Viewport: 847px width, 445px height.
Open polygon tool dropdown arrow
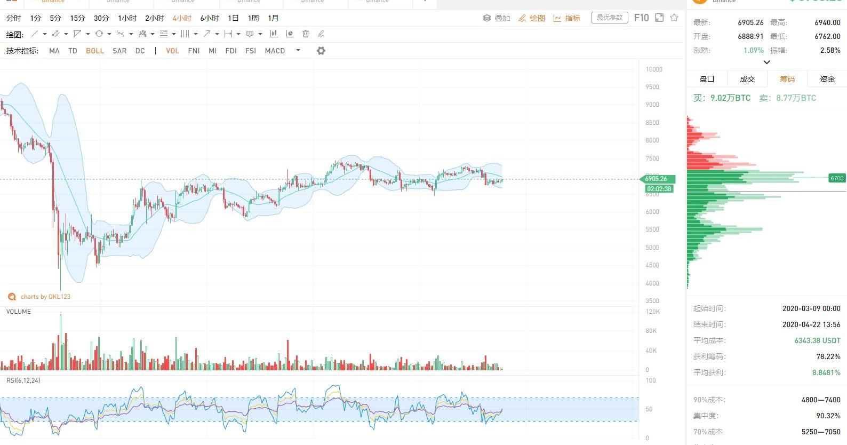[87, 34]
